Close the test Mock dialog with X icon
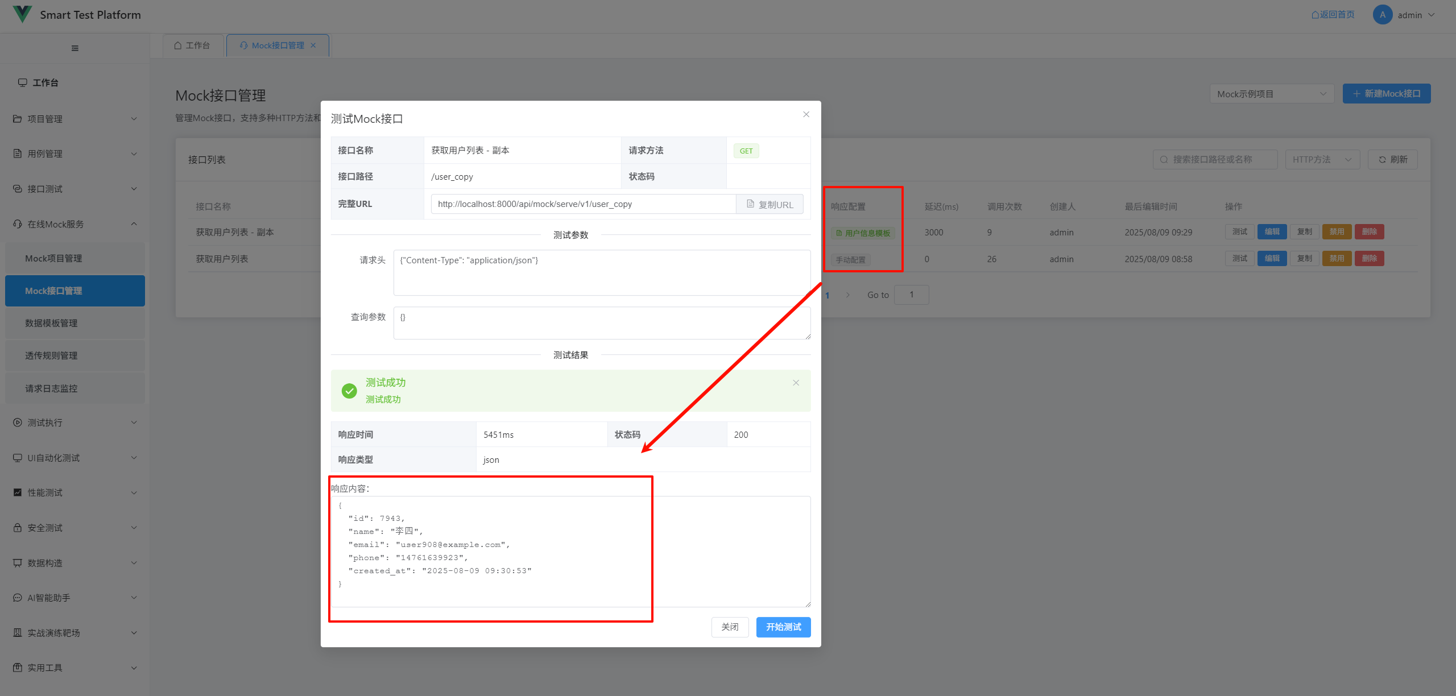This screenshot has height=696, width=1456. coord(806,114)
